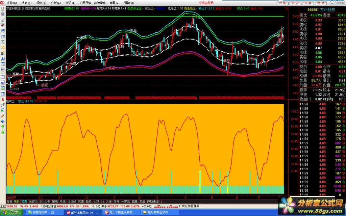Image resolution: width=346 pixels, height=216 pixels.
Task: Click the people/users icon in left toolbar
Action: click(3, 53)
